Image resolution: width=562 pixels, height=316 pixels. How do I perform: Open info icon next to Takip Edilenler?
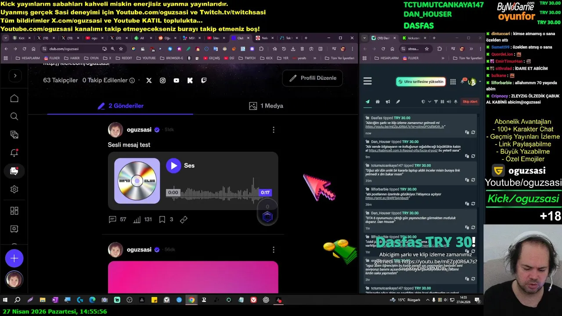132,81
